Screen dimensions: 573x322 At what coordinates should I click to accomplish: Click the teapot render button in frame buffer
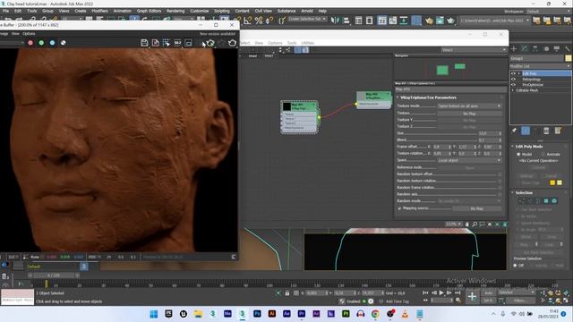coord(232,43)
